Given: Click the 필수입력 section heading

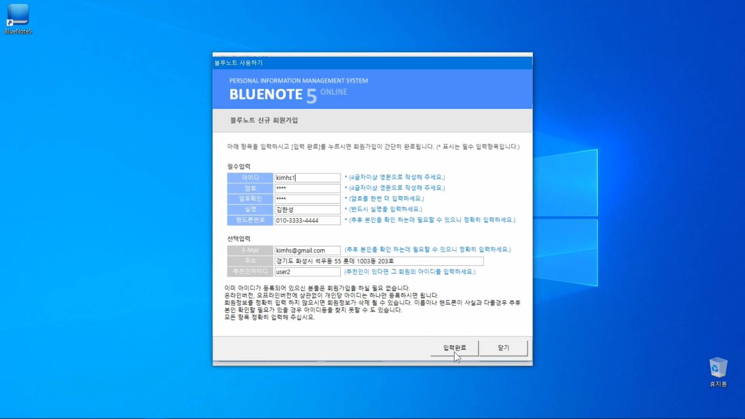Looking at the screenshot, I should [x=239, y=167].
